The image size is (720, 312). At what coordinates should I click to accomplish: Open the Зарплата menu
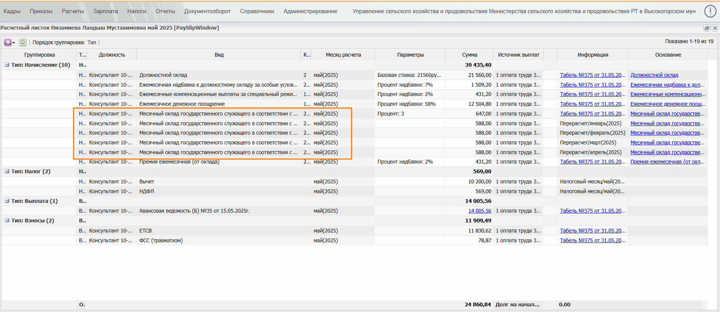[106, 11]
